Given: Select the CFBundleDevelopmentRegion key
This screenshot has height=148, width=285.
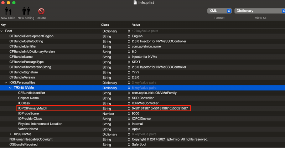Looking at the screenshot, I should [x=31, y=36].
